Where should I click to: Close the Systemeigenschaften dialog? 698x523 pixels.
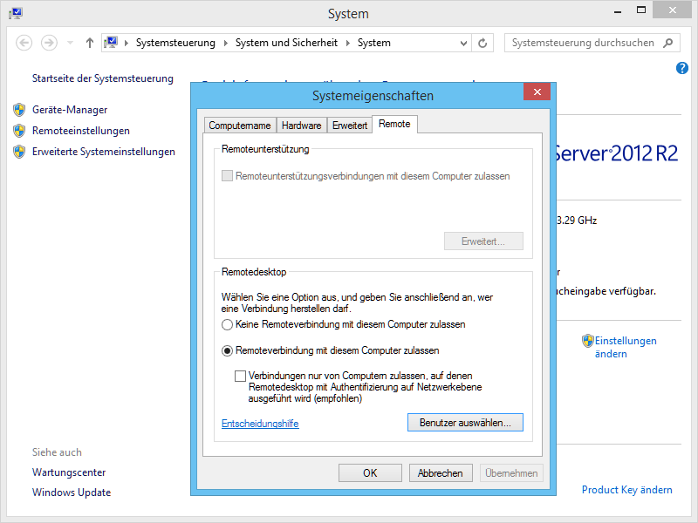pyautogui.click(x=537, y=92)
